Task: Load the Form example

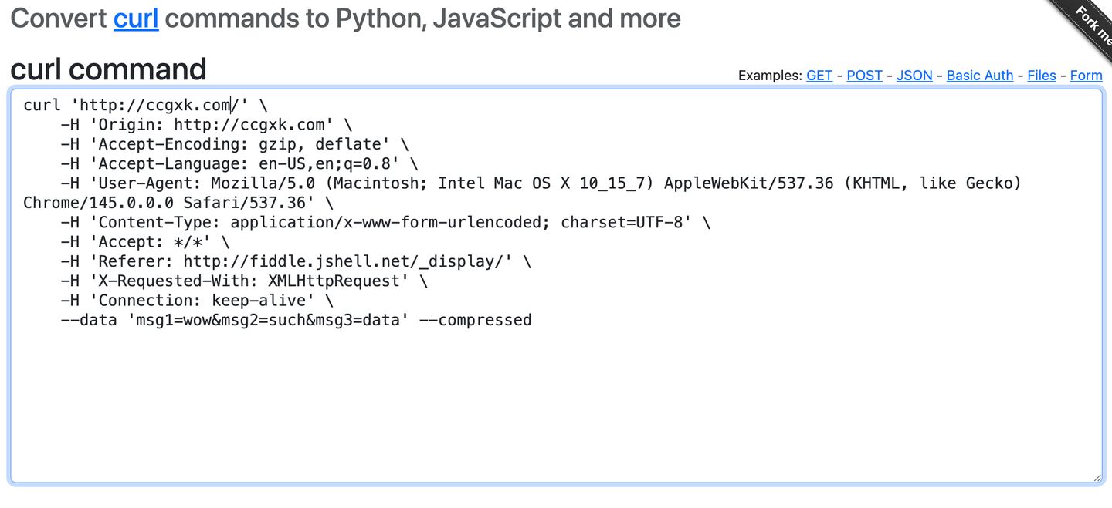Action: 1086,76
